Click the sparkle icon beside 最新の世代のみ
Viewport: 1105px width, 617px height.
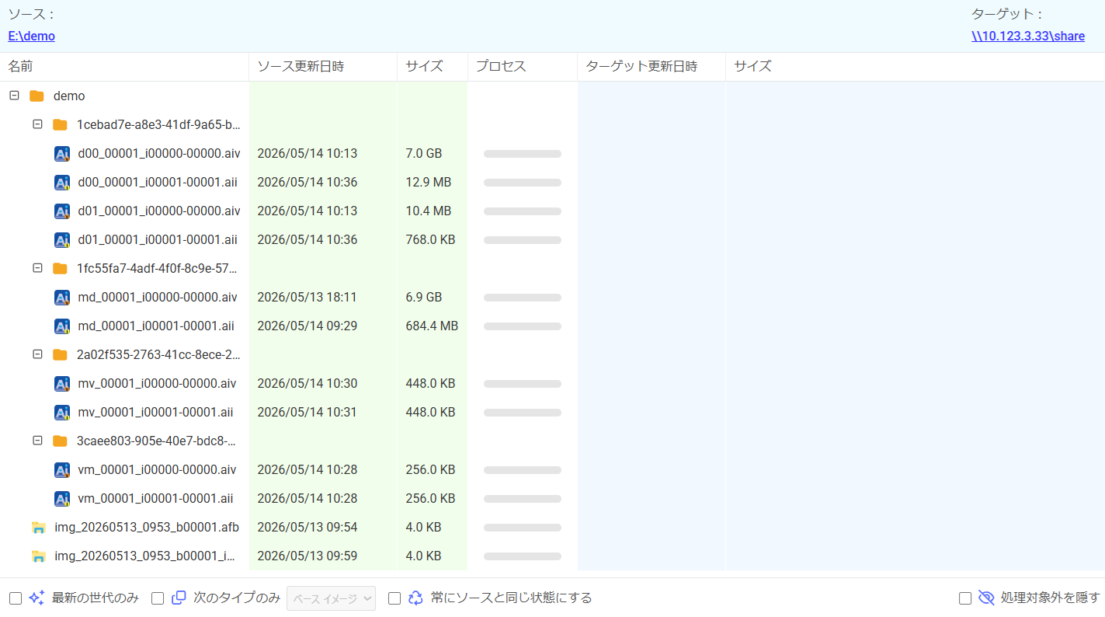coord(36,598)
